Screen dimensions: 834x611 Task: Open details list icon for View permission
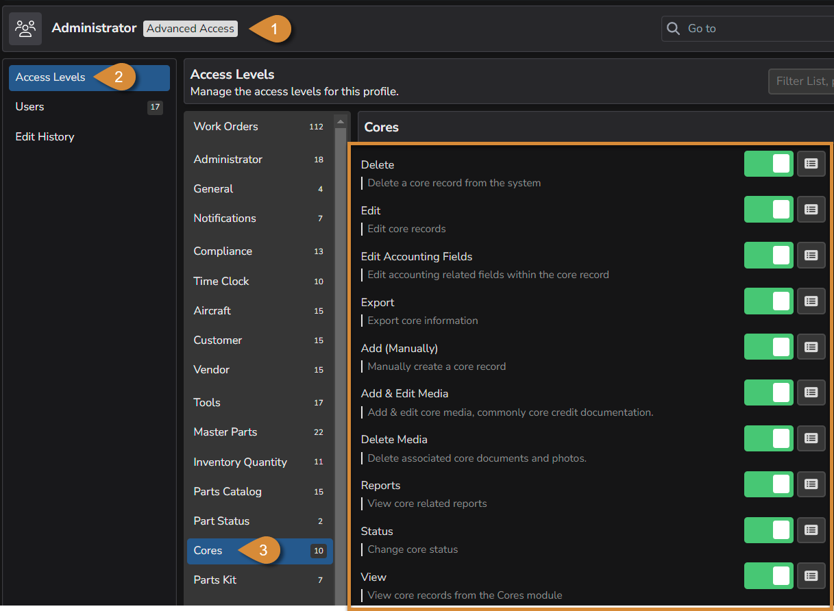811,576
